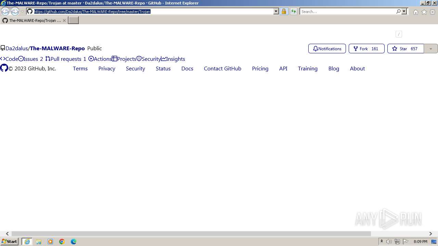Open the Code tab
Screen dimensions: 438x246
pos(9,59)
